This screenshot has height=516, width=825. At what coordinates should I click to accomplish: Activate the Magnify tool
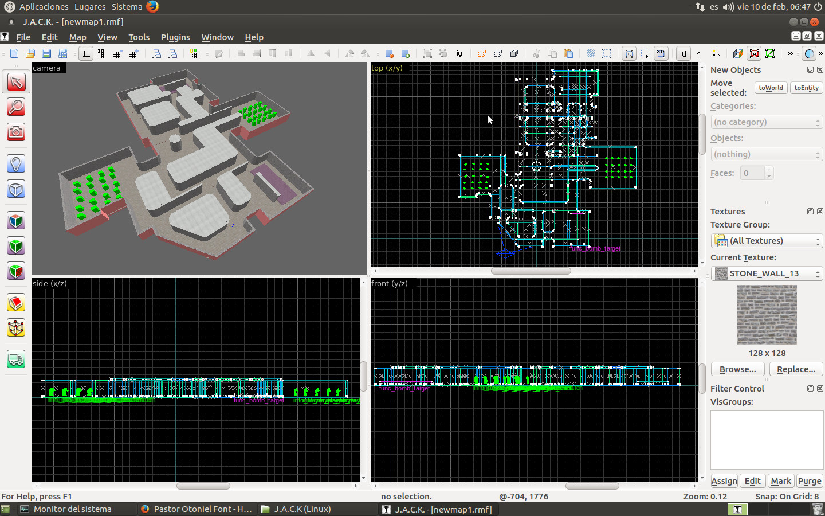coord(15,107)
